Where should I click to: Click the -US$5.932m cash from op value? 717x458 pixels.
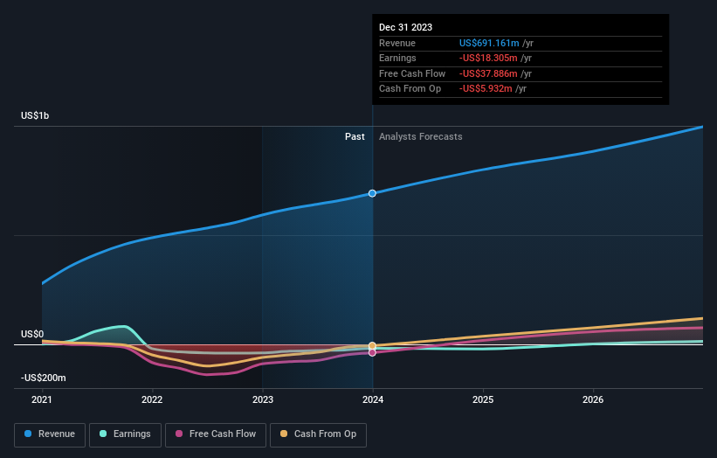486,89
